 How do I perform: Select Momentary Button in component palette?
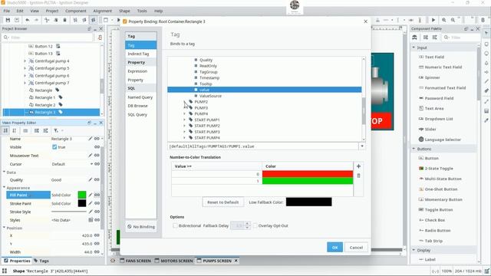point(440,199)
